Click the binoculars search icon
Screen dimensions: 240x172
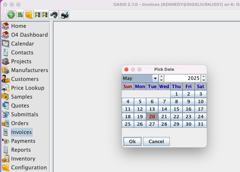click(x=54, y=15)
